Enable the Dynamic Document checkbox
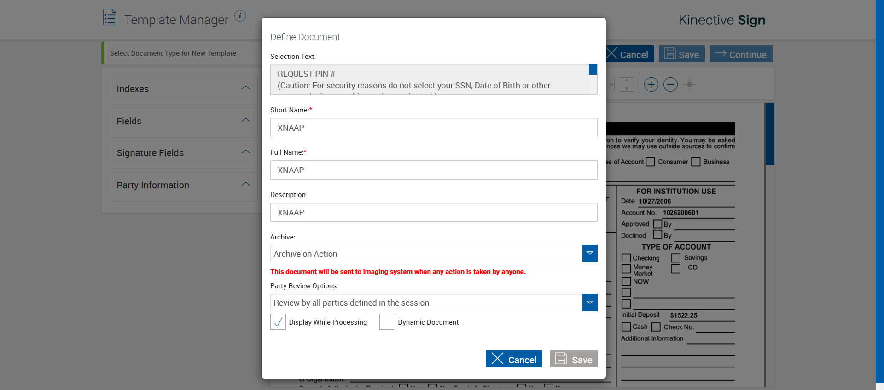This screenshot has width=884, height=390. pyautogui.click(x=387, y=322)
